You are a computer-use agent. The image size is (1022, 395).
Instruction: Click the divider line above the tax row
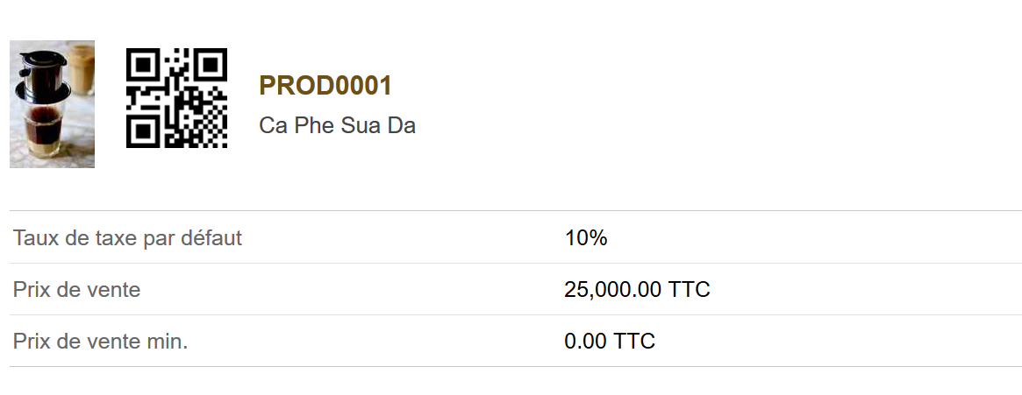click(x=516, y=211)
